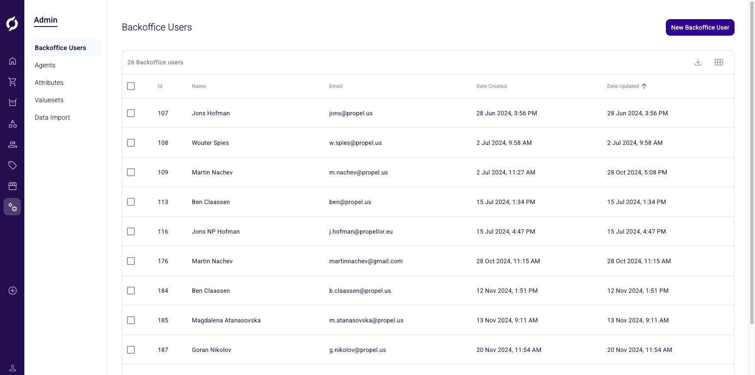Click Id 107 cell
755x375 pixels.
pos(163,113)
